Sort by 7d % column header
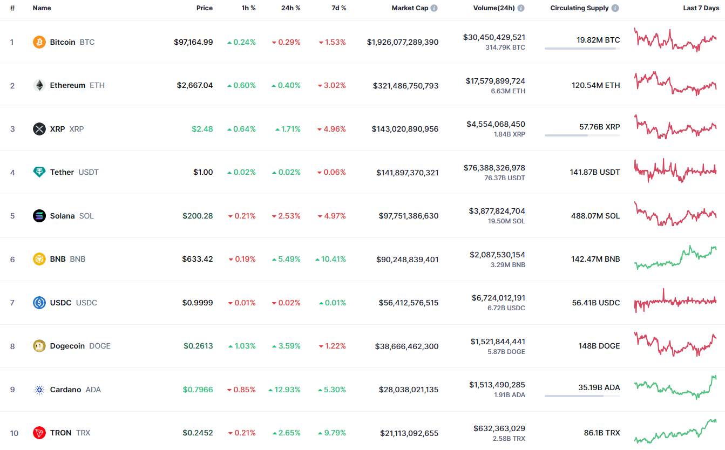 (338, 8)
